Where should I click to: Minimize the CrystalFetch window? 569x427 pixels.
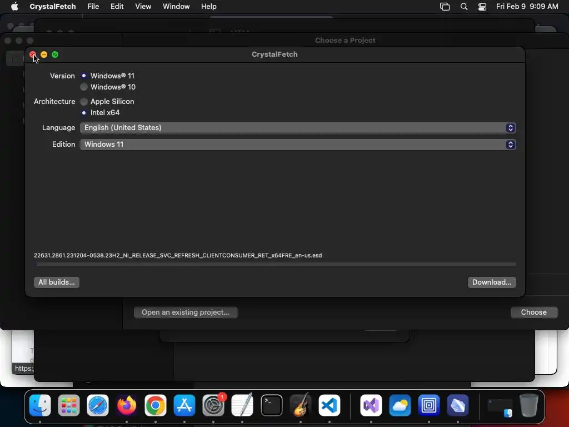click(x=44, y=54)
